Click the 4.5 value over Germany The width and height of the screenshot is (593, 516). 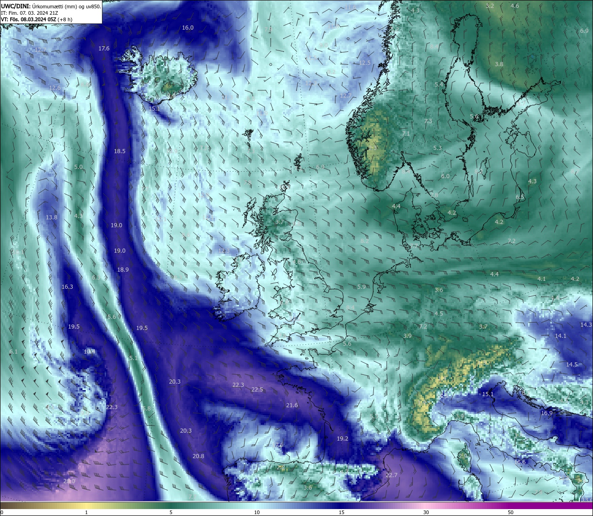coord(439,314)
